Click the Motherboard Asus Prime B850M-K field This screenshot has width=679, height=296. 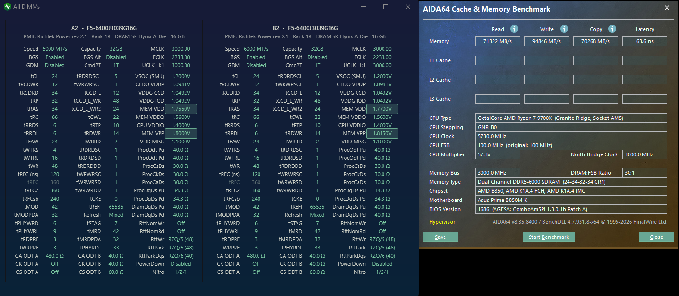click(571, 200)
